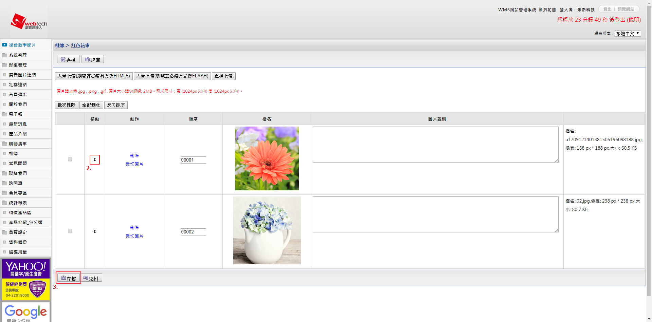The width and height of the screenshot is (652, 322).
Task: Open the 後台教學影片 video icon link
Action: 5,45
